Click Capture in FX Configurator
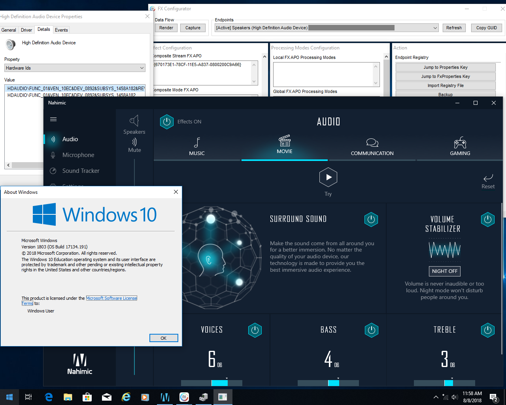Screen dimensions: 506x405 193,28
